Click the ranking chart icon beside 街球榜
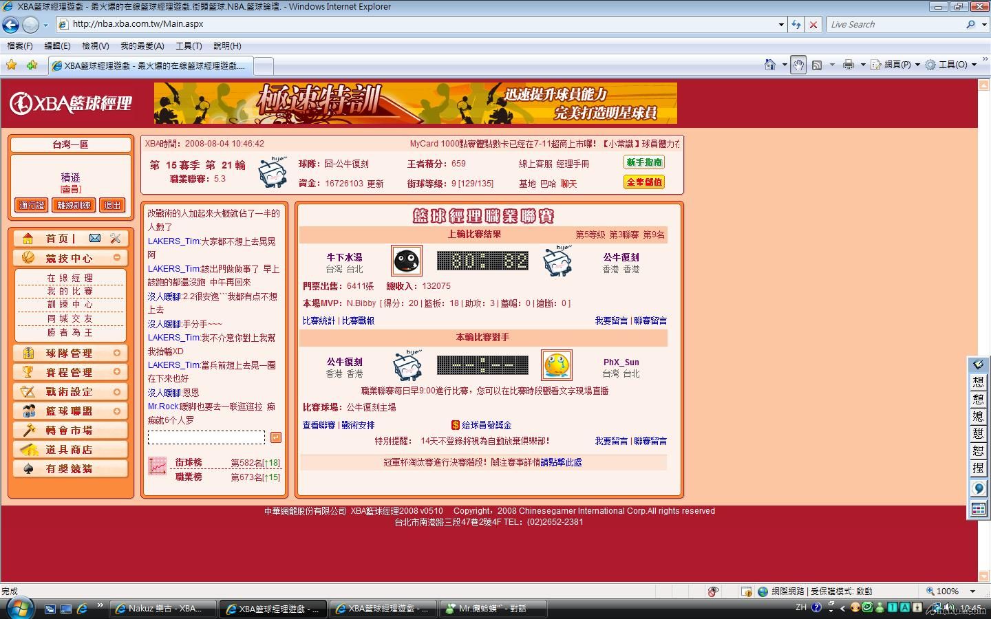The image size is (991, 619). [x=158, y=466]
